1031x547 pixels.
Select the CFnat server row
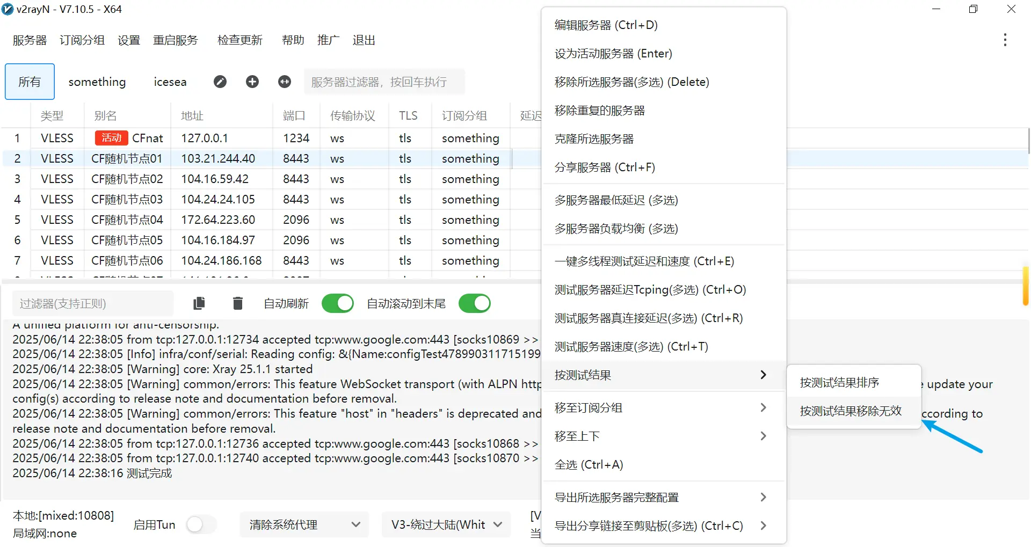pos(271,138)
